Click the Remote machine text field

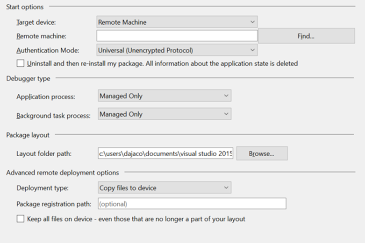point(177,36)
